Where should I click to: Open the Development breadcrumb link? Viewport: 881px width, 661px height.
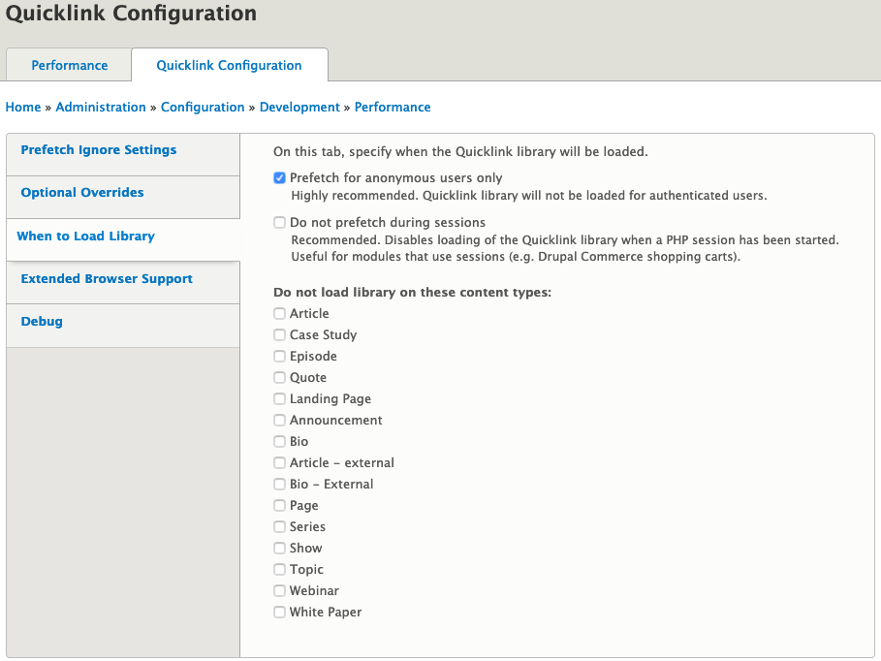[x=299, y=107]
